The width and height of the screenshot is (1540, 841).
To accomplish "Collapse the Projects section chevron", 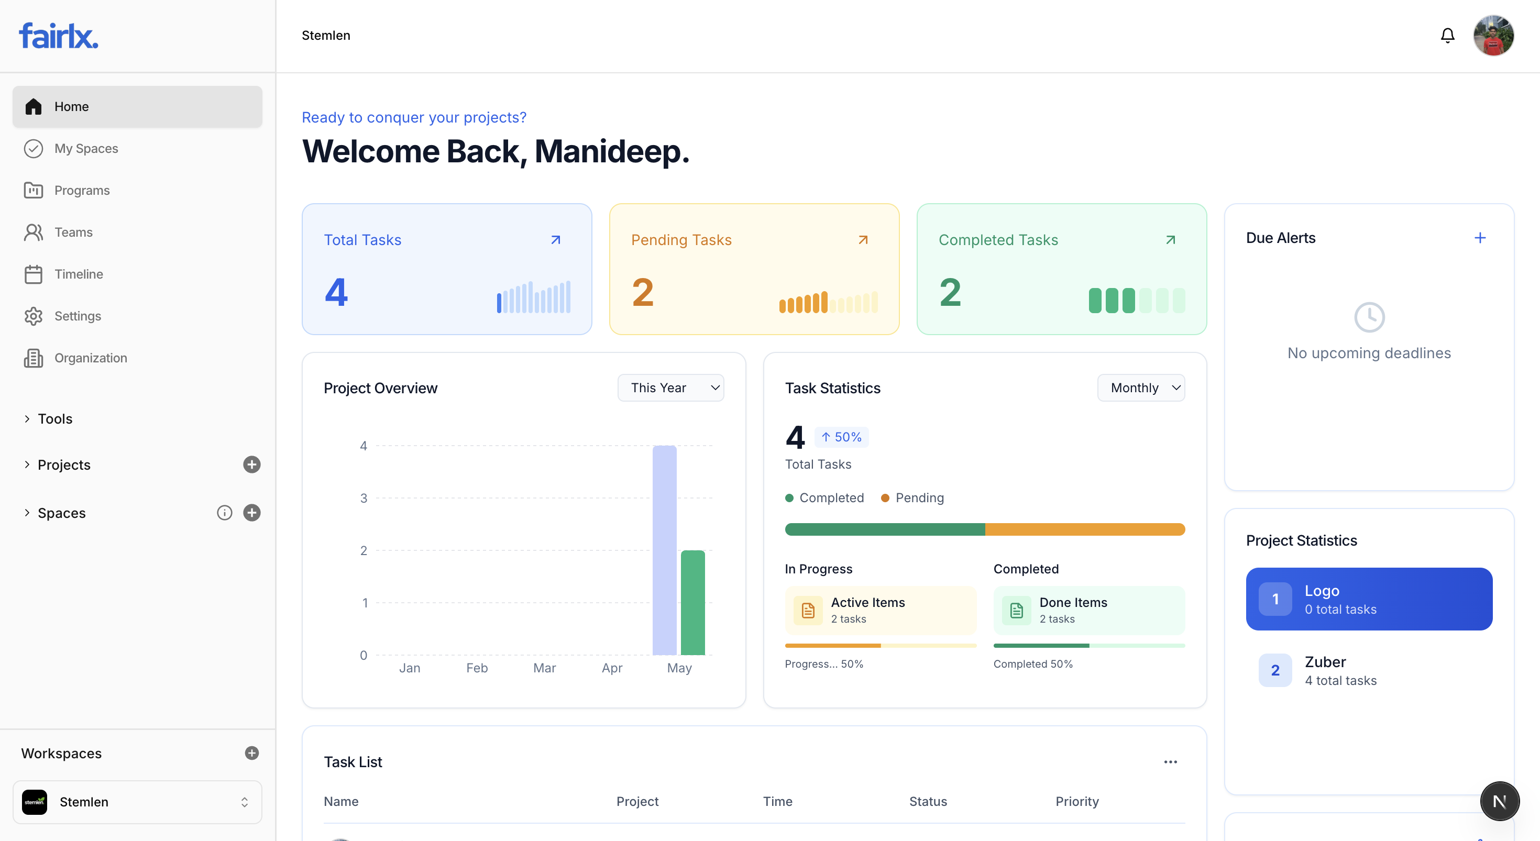I will [26, 464].
